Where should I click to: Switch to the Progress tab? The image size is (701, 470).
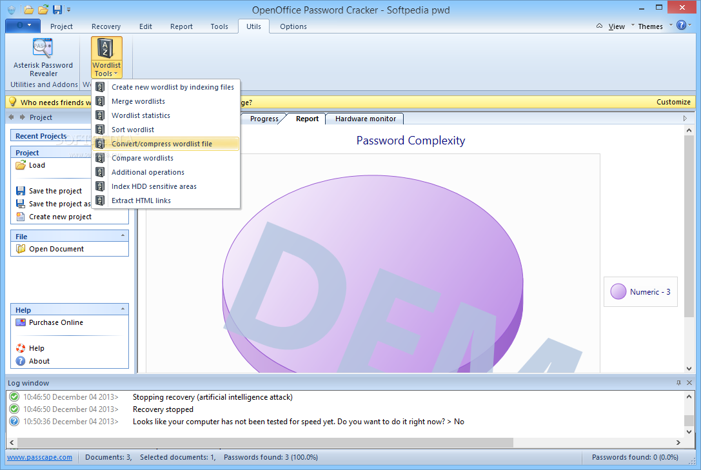[264, 119]
